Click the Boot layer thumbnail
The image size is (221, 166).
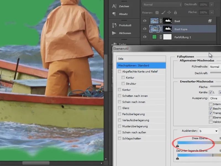(x=154, y=21)
